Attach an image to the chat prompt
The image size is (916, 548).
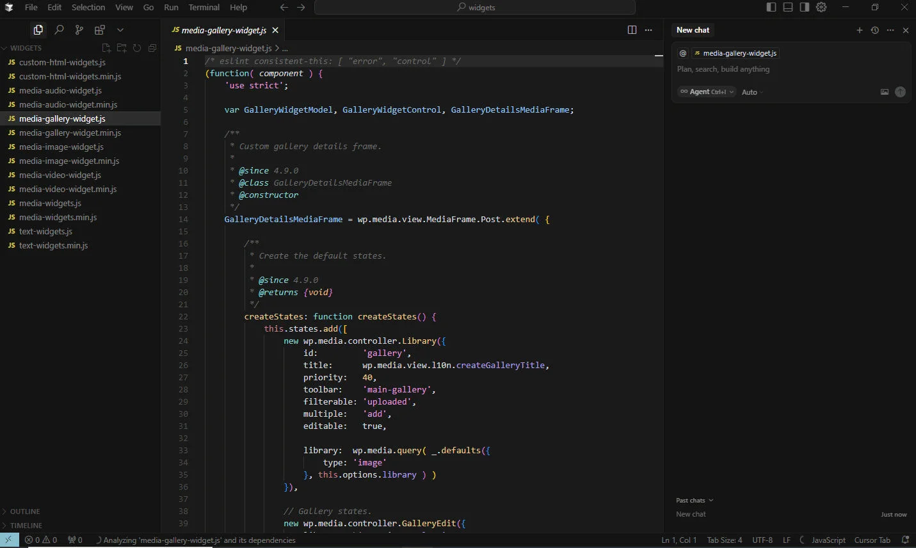tap(884, 92)
